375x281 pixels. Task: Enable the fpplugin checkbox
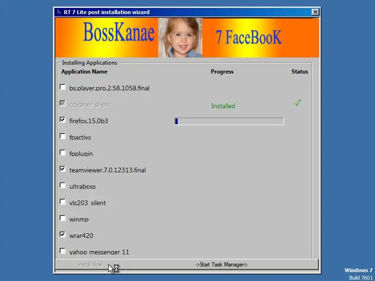[x=63, y=153]
